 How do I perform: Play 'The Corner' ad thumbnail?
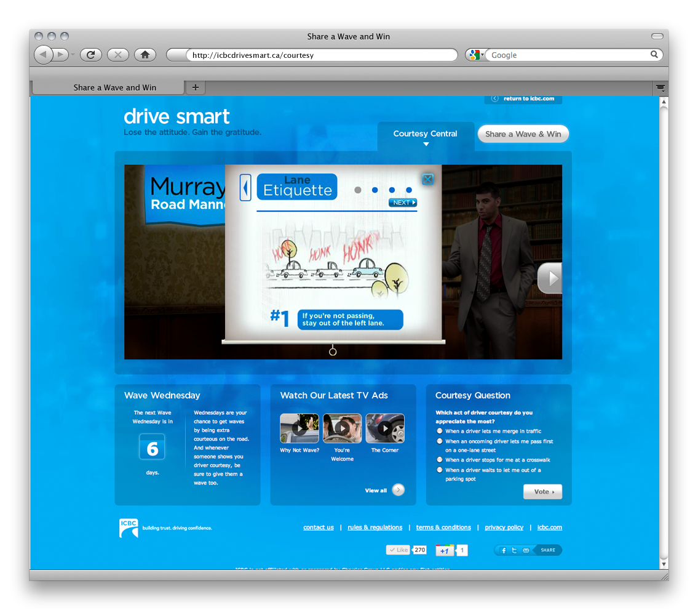[x=385, y=428]
